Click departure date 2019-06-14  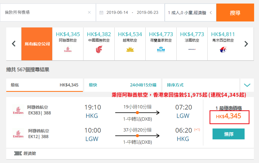117,12
